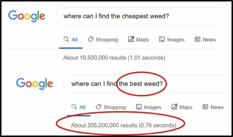
Task: Open the Images tab in the lower search
Action: point(149,107)
